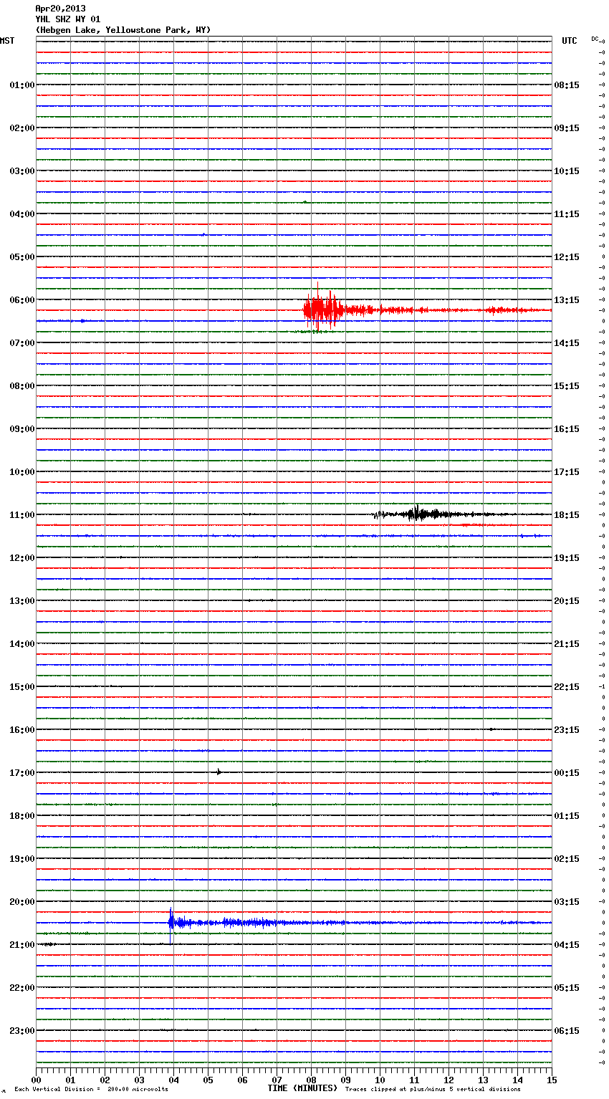Screen dimensions: 609x1099
Task: Select the 13:00 MST time label
Action: coord(22,601)
